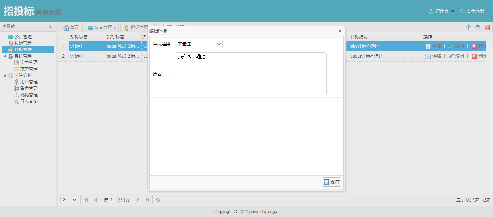The height and width of the screenshot is (217, 493).
Task: Click the page number input field
Action: [x=113, y=200]
